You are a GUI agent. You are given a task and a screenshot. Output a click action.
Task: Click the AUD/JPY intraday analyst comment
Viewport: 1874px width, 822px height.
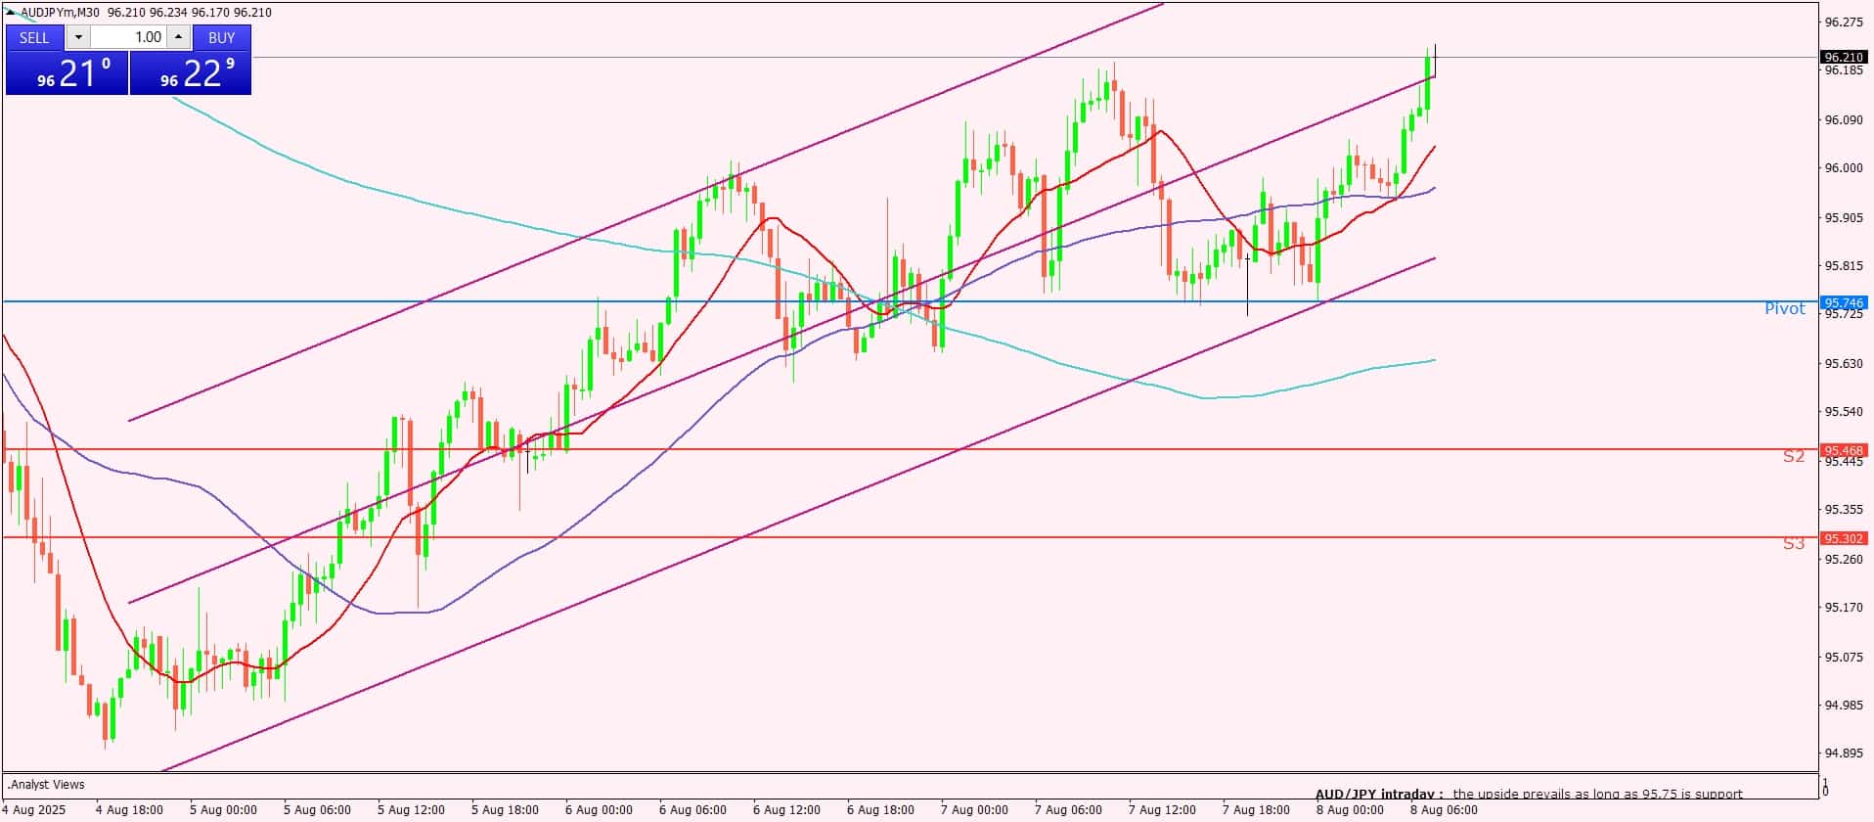click(1529, 794)
